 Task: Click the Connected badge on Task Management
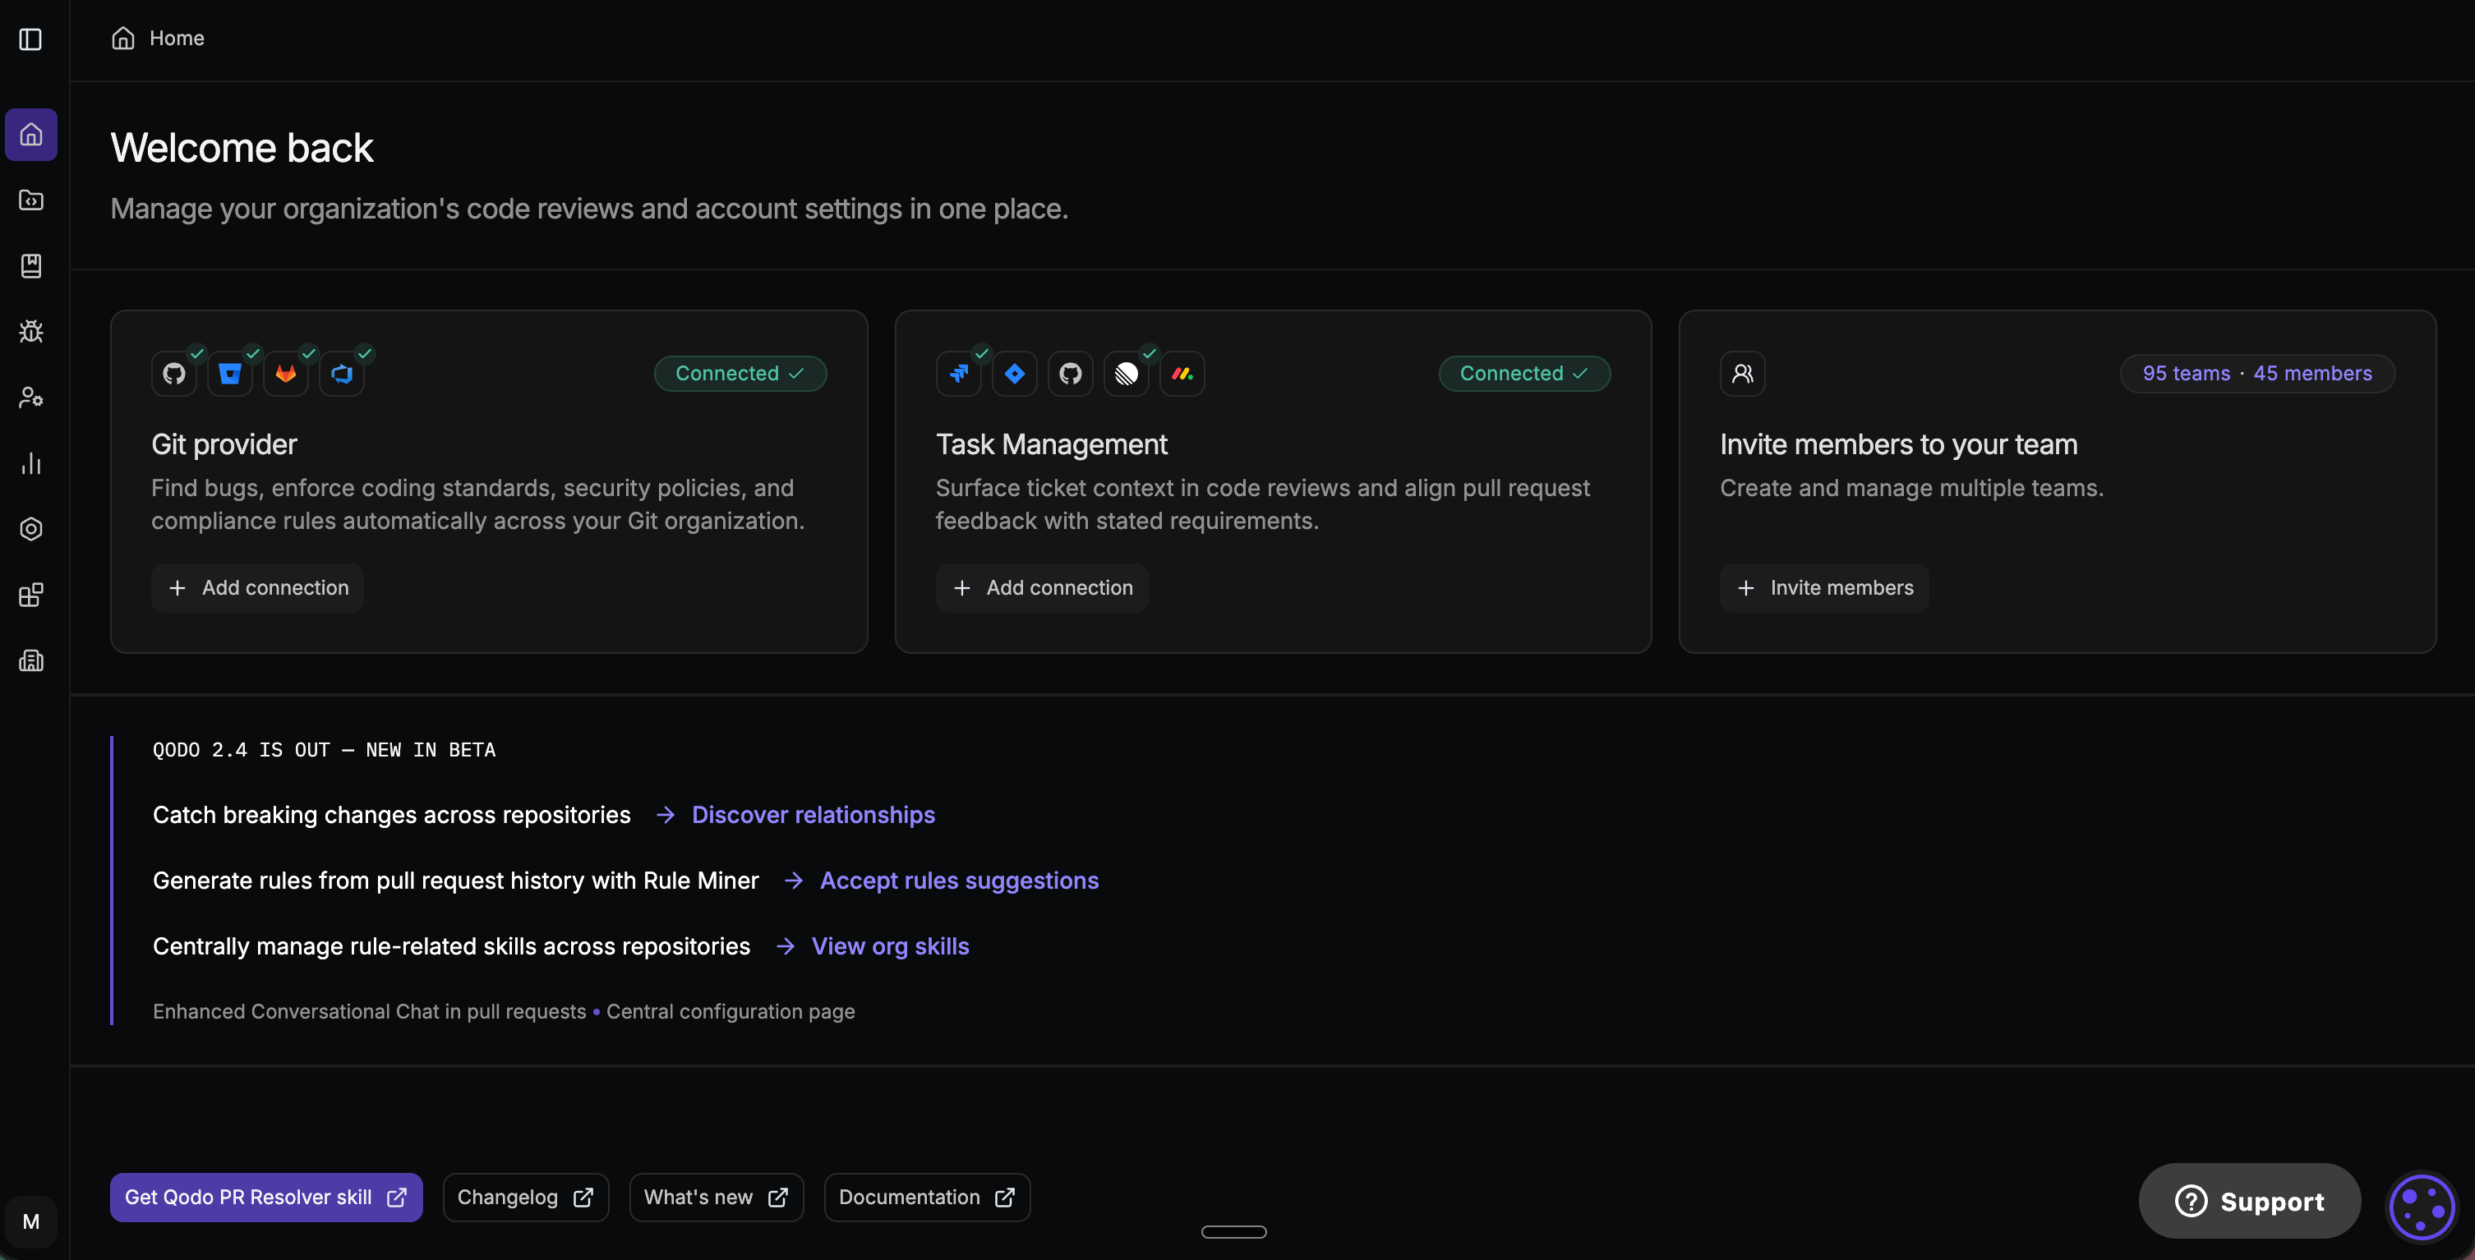point(1525,374)
